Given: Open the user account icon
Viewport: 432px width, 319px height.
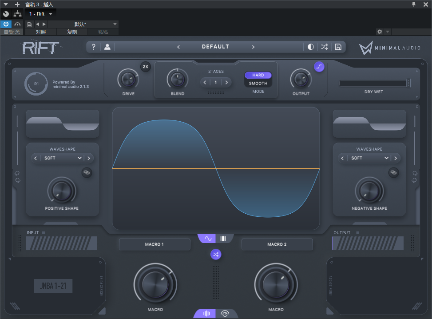Looking at the screenshot, I should click(107, 47).
